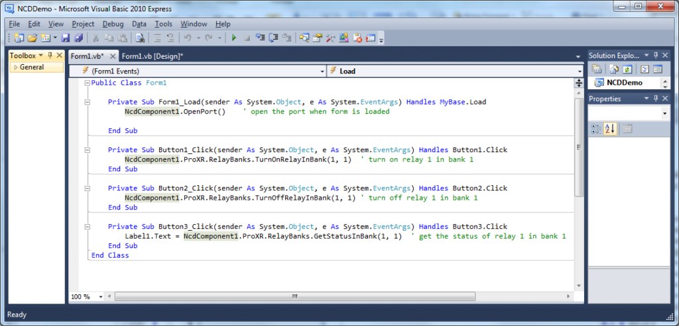Click the View Code icon in Solution Explorer
Image resolution: width=679 pixels, height=326 pixels.
(644, 69)
